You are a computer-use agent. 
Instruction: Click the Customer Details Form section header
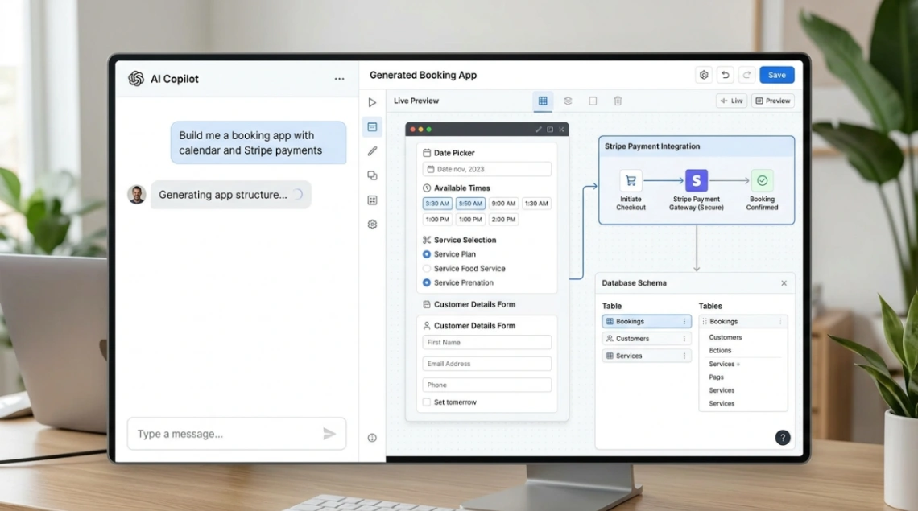click(474, 304)
